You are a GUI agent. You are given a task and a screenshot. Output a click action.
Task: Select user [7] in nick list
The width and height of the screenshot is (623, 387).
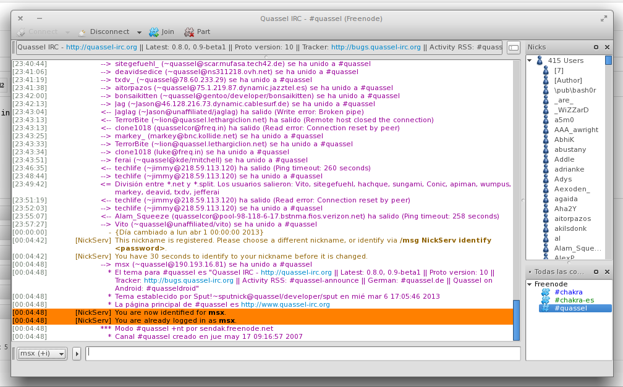pos(559,70)
